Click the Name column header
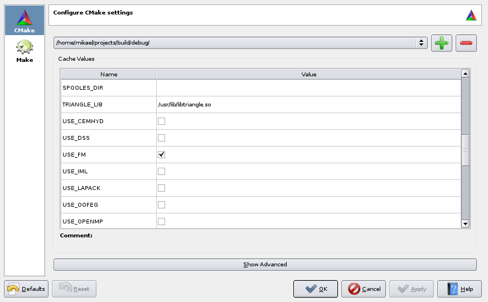Viewport: 488px width, 302px height. coord(109,74)
